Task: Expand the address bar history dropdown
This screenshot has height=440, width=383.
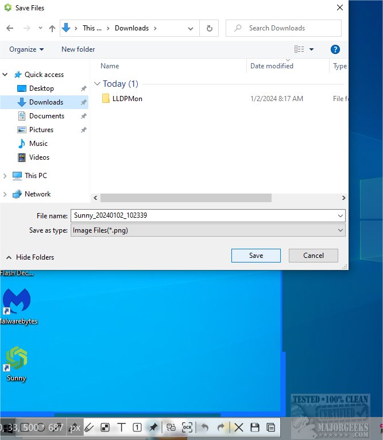Action: (x=191, y=28)
